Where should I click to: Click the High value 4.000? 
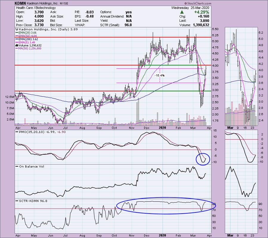[x=39, y=16]
